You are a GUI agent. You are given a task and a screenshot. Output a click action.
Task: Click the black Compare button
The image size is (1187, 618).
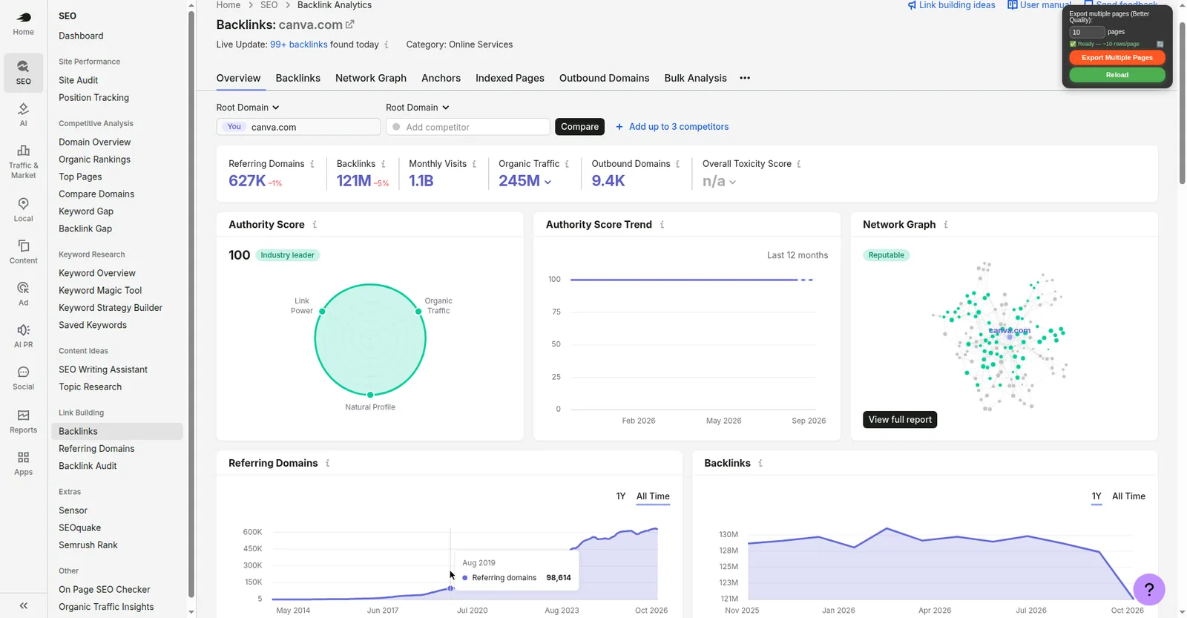pos(579,127)
